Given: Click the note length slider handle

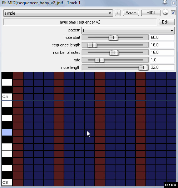Looking at the screenshot, I should click(x=143, y=68).
